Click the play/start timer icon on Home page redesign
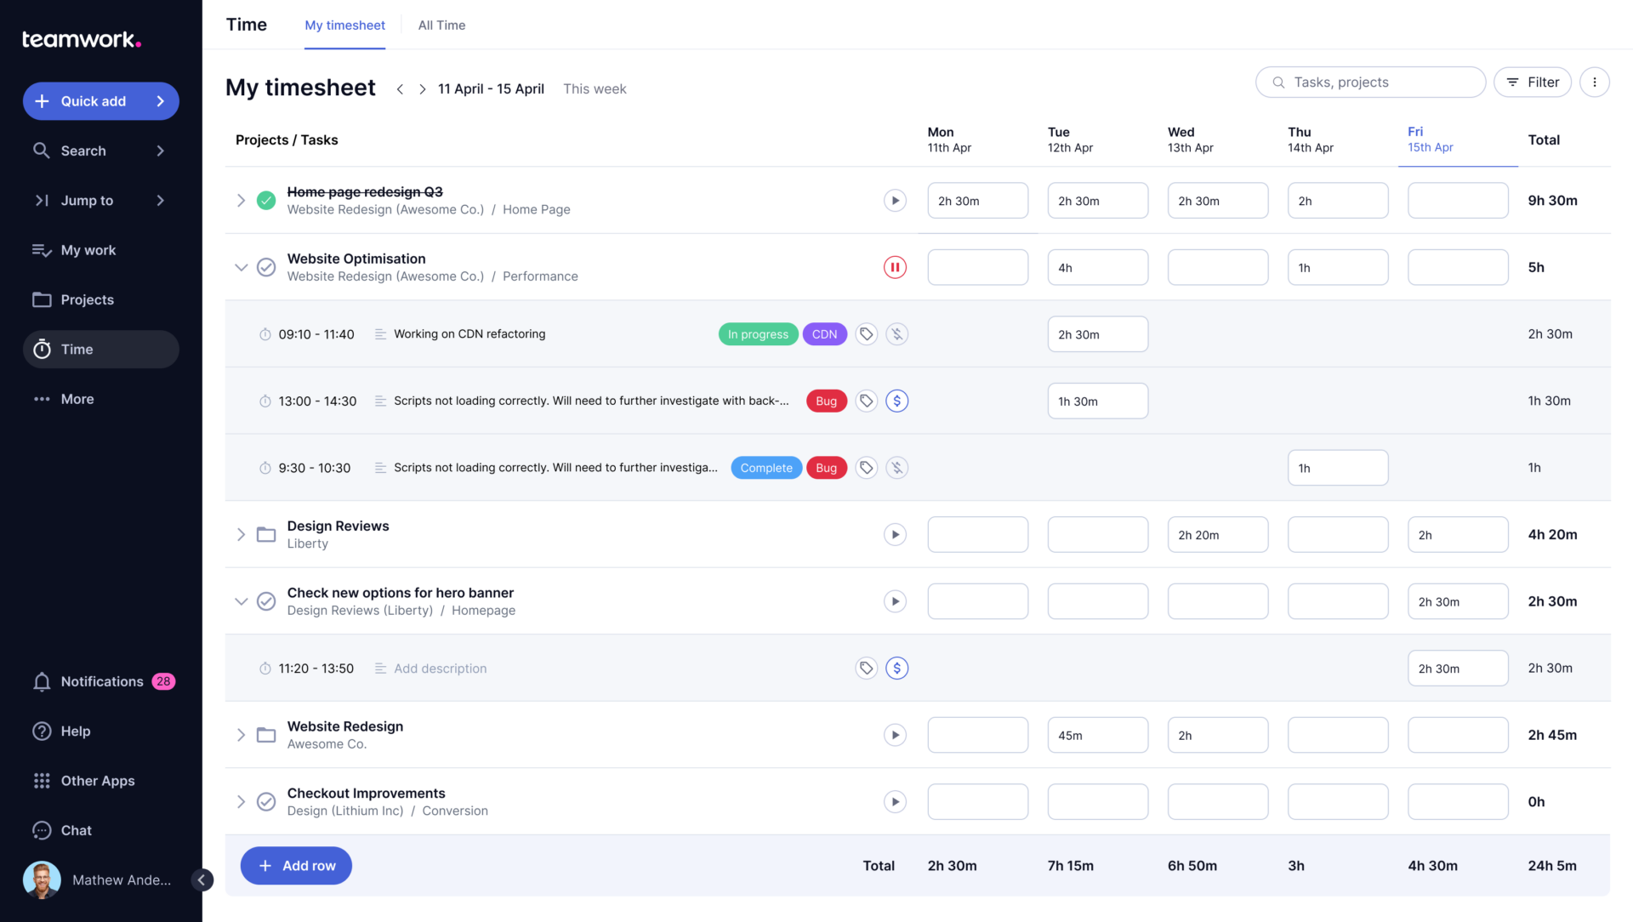1633x922 pixels. click(x=894, y=200)
